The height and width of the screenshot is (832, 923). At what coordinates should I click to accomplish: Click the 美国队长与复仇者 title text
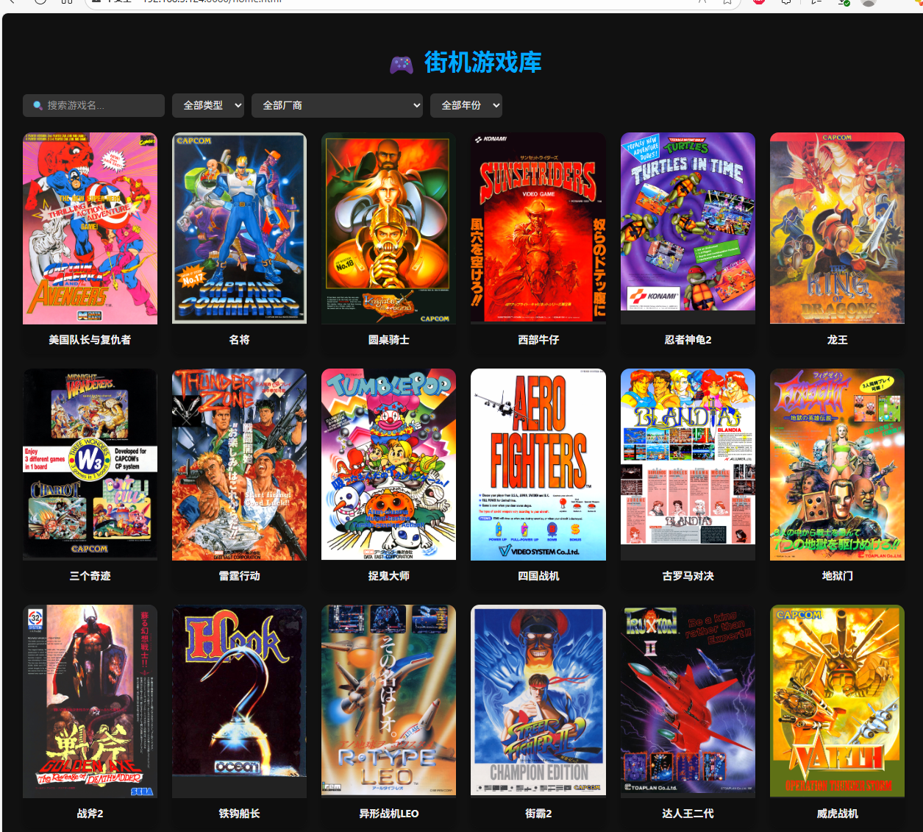[90, 340]
